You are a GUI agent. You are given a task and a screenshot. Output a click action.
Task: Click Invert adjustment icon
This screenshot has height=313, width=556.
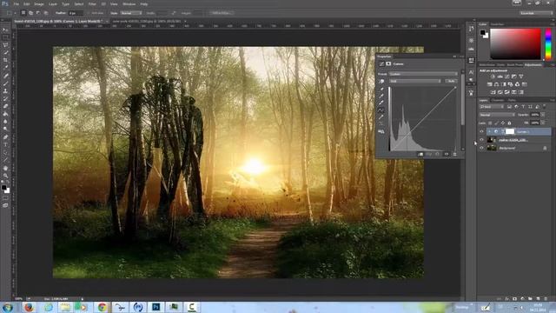[493, 92]
